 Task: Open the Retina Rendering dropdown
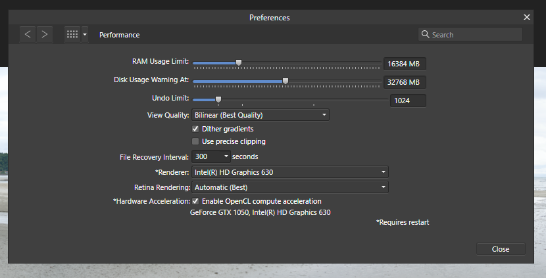click(289, 187)
